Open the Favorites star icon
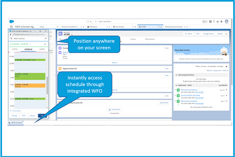 pos(204,22)
